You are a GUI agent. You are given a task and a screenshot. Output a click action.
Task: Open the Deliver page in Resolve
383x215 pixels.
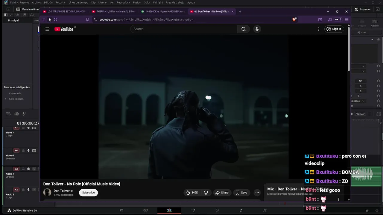point(265,211)
